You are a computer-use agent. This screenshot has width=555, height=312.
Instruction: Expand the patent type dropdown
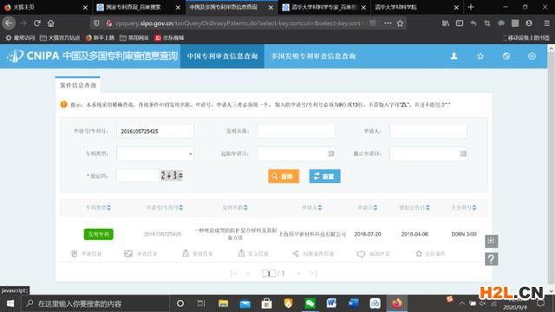tap(155, 153)
